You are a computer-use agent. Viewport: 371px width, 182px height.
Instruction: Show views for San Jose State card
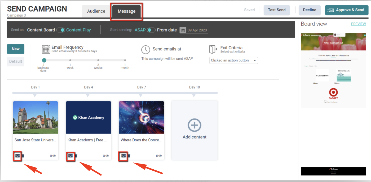(54, 156)
